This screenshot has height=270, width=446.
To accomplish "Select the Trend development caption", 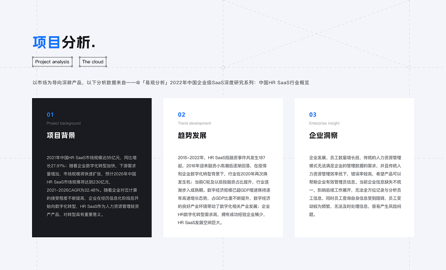I will pos(194,123).
